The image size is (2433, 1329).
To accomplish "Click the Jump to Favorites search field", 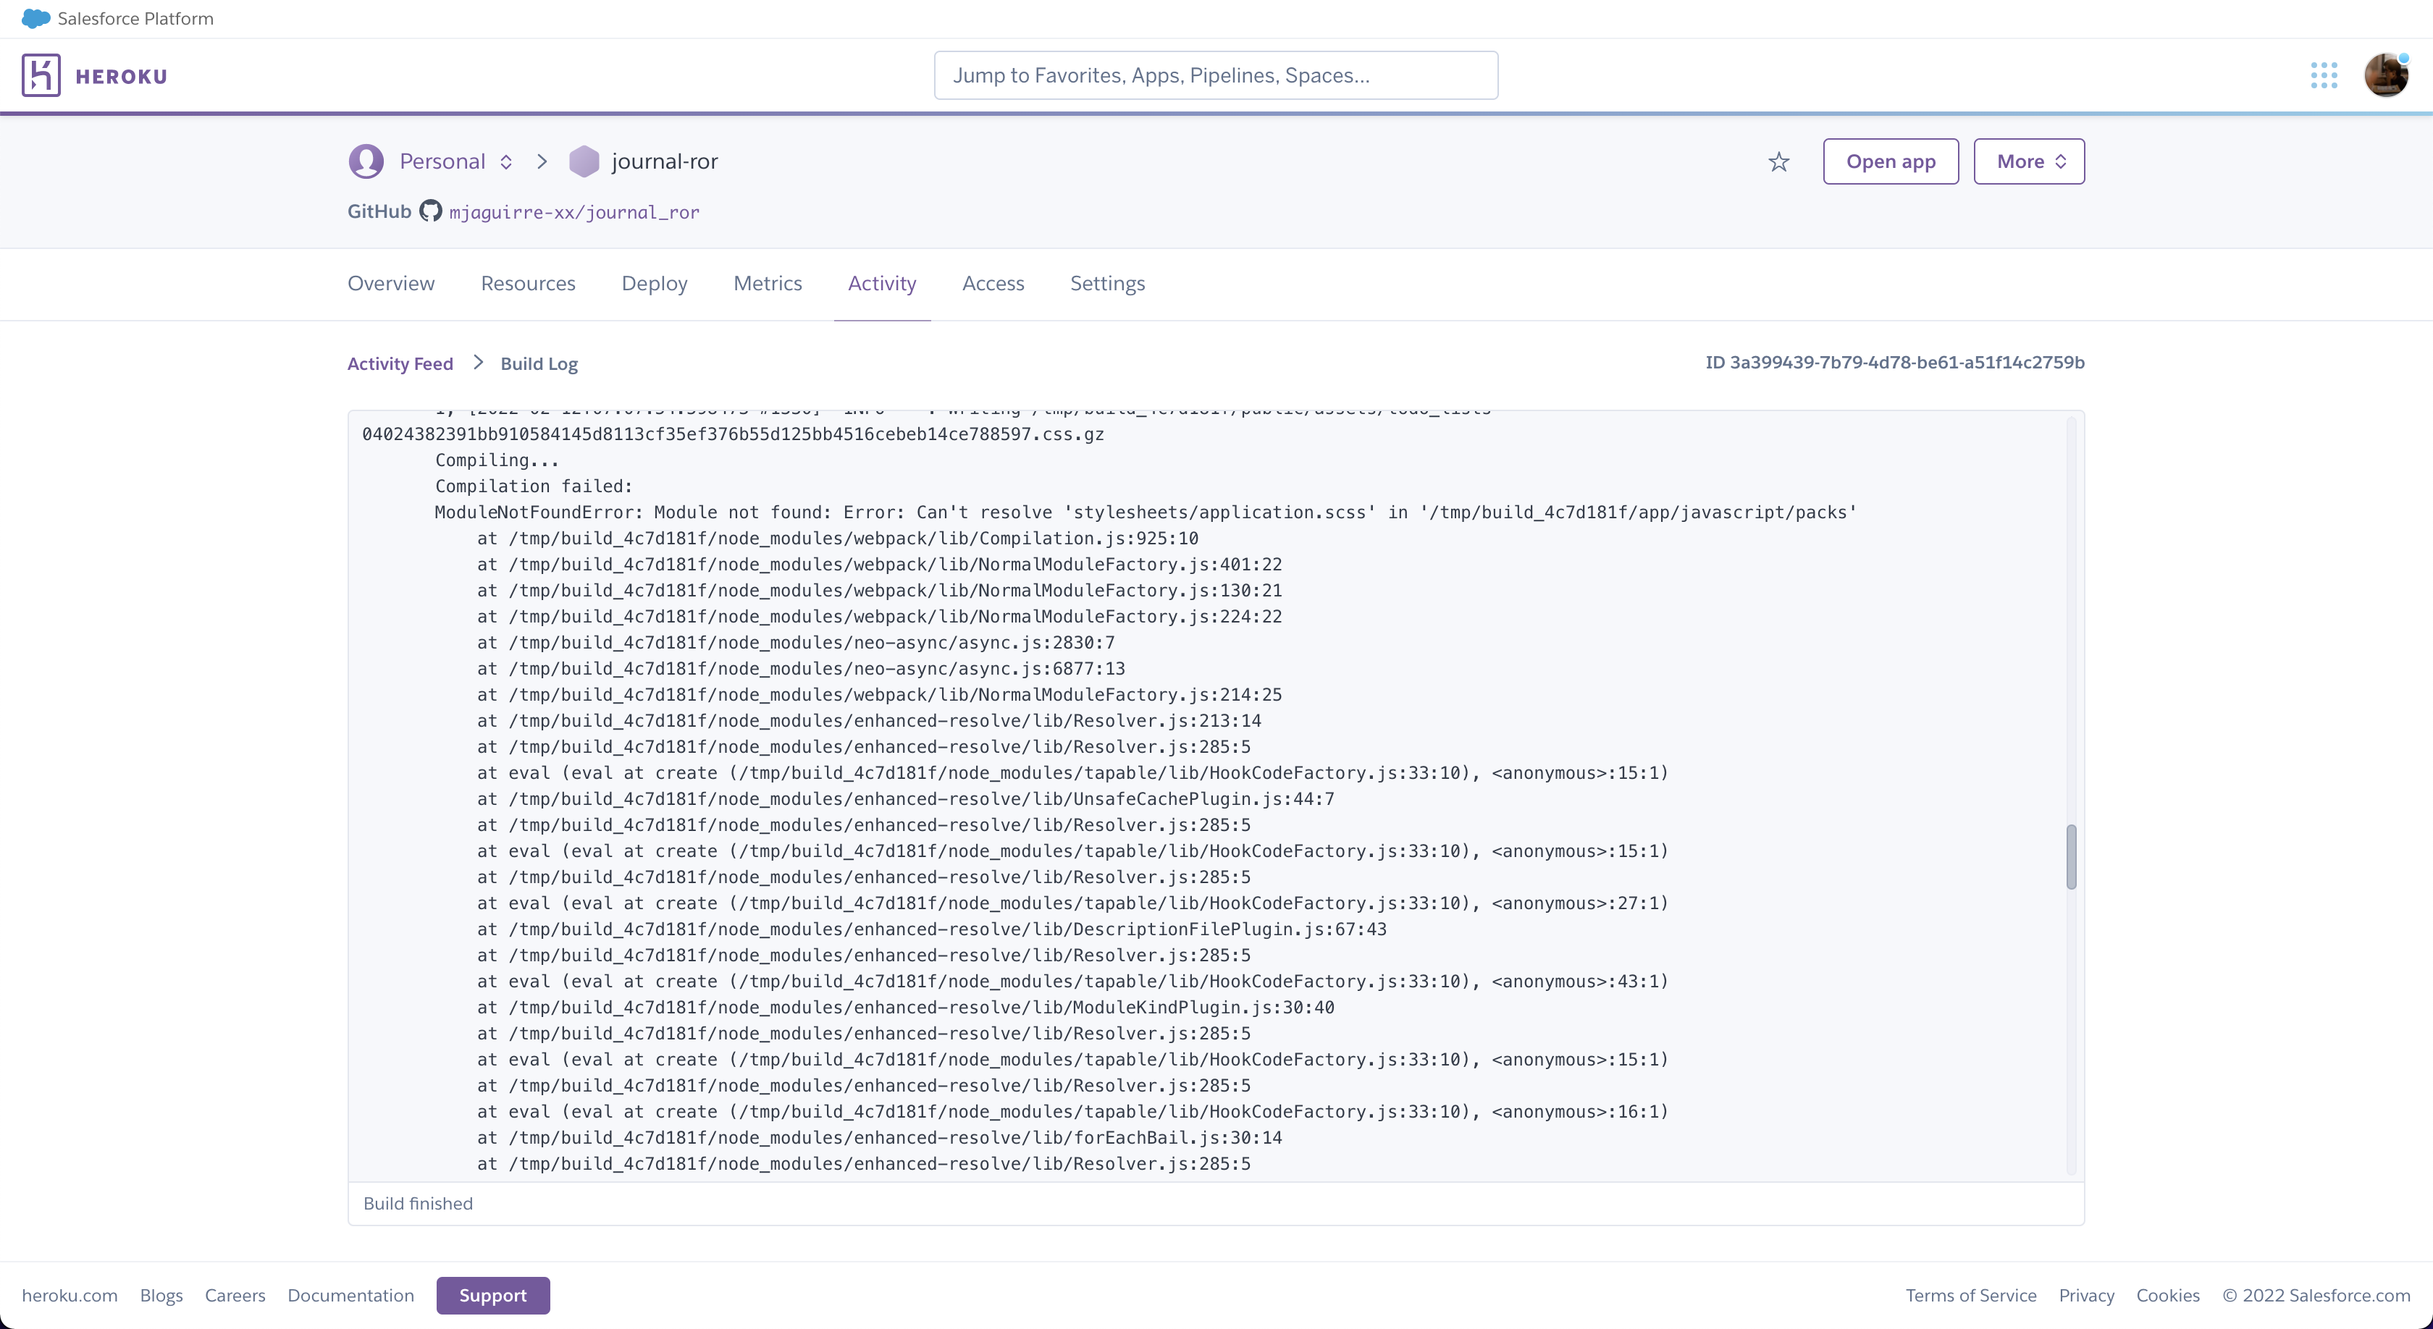I will coord(1216,75).
